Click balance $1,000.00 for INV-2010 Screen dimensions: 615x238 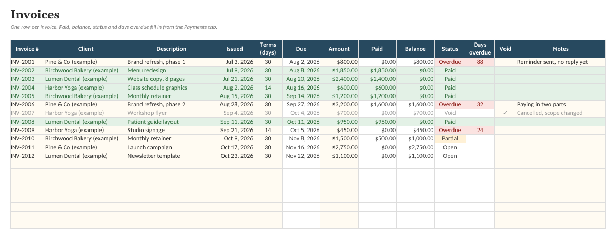(416, 139)
